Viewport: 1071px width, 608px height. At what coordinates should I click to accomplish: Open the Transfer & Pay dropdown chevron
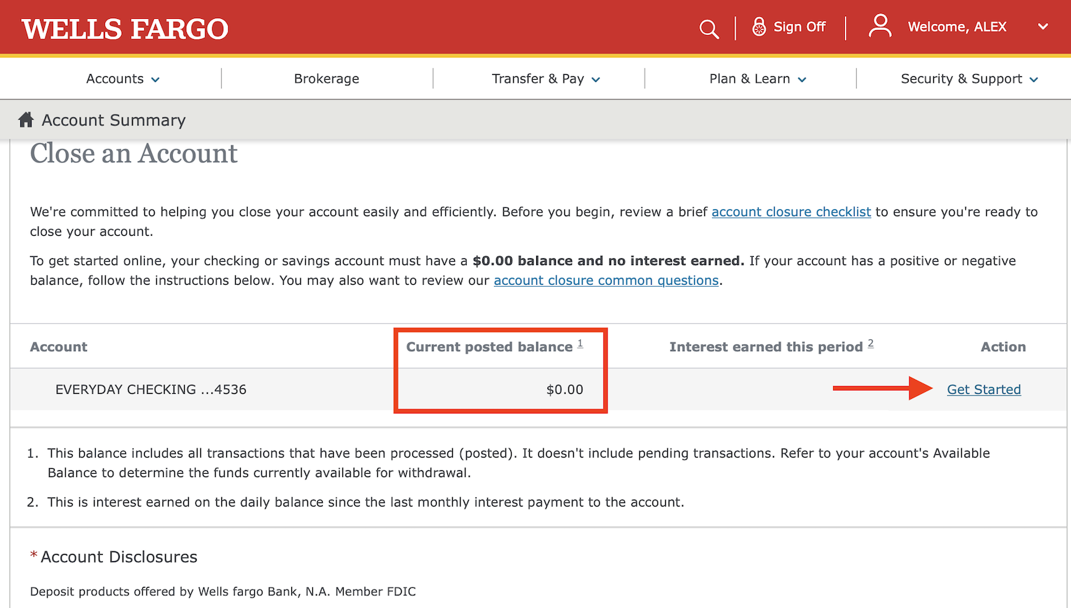tap(596, 80)
